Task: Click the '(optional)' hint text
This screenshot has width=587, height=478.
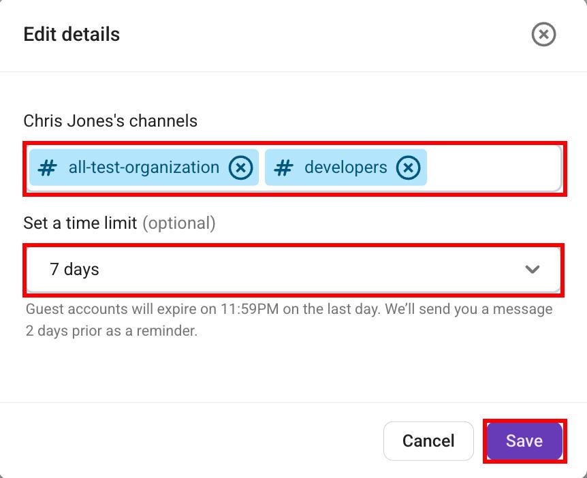Action: (178, 223)
